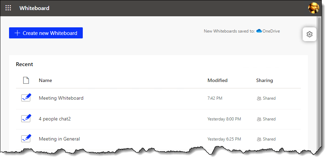Click the OneDrive cloud icon
This screenshot has height=163, width=328.
[259, 31]
